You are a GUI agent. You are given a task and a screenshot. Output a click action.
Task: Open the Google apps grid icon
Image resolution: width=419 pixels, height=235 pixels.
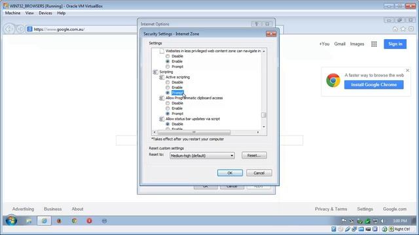click(374, 44)
